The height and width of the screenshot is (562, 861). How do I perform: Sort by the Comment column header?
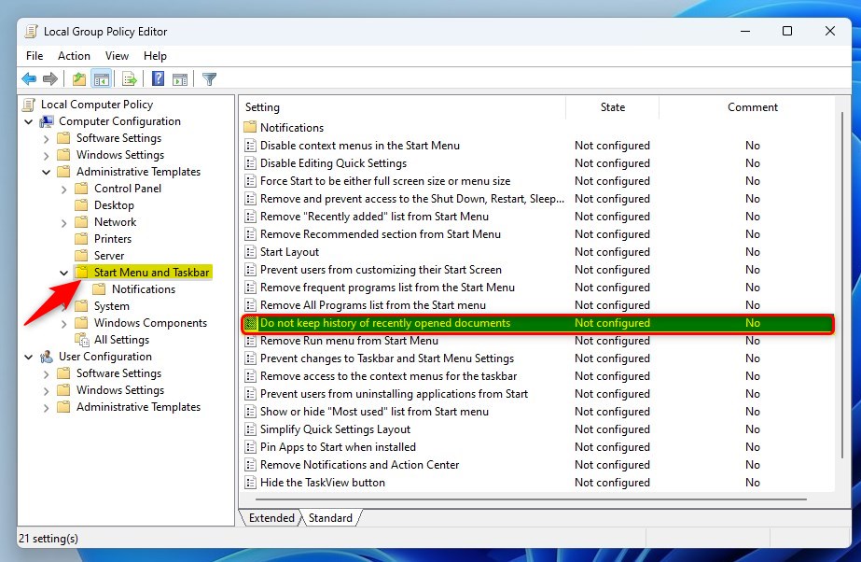[752, 107]
